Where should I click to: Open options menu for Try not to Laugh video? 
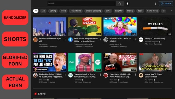pyautogui.click(x=100, y=74)
